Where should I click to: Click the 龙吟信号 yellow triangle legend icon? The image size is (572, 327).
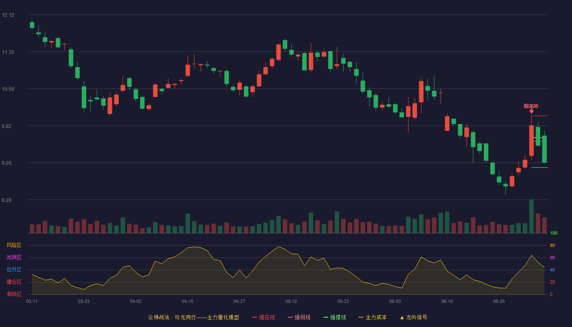[x=402, y=318]
